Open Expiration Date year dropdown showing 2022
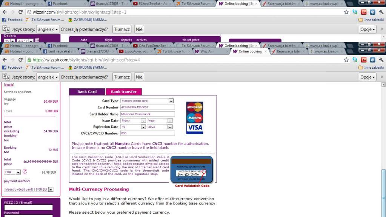This screenshot has height=217, width=386. [x=160, y=126]
